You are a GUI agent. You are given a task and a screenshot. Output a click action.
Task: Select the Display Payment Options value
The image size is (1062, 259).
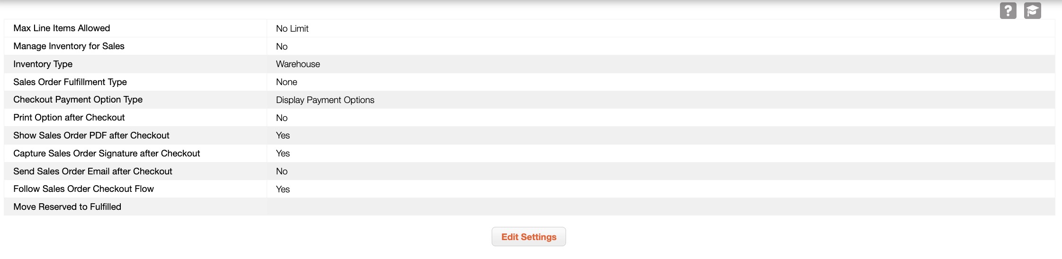coord(325,100)
